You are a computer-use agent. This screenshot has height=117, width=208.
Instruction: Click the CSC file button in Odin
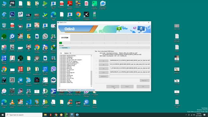pos(103,72)
